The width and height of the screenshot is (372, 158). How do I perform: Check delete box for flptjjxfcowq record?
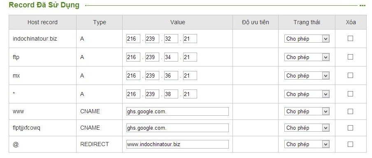click(x=350, y=128)
